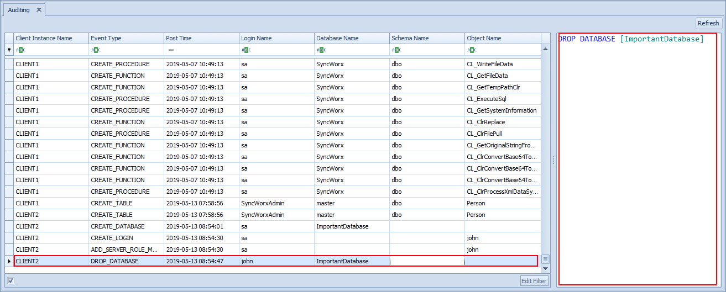
Task: Click object name john in CREATE_LOGIN row
Action: 473,238
